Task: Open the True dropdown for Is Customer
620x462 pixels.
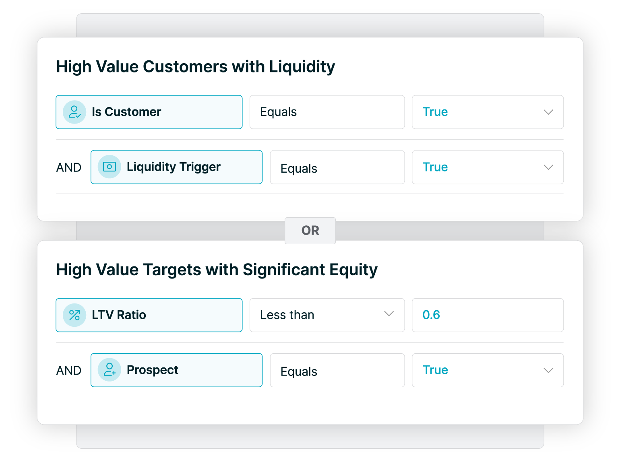Action: [488, 112]
